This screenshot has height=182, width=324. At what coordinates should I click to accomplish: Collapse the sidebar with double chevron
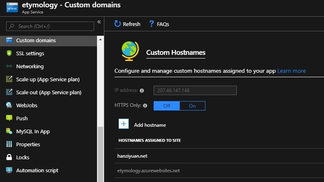click(99, 22)
